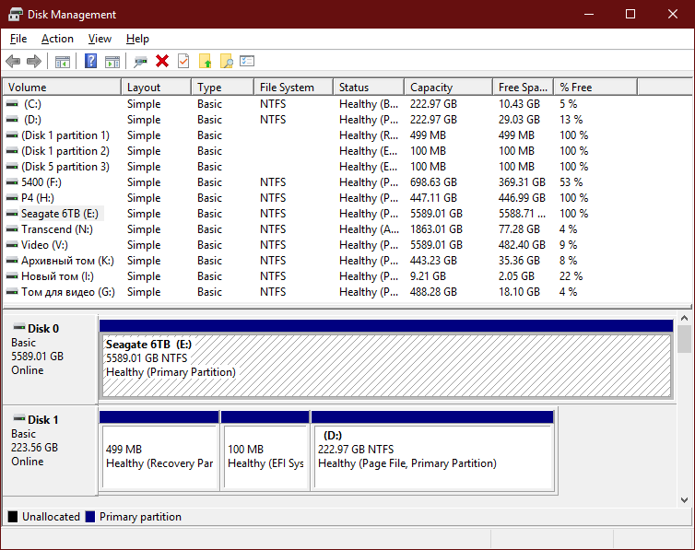Open the File menu

click(18, 39)
